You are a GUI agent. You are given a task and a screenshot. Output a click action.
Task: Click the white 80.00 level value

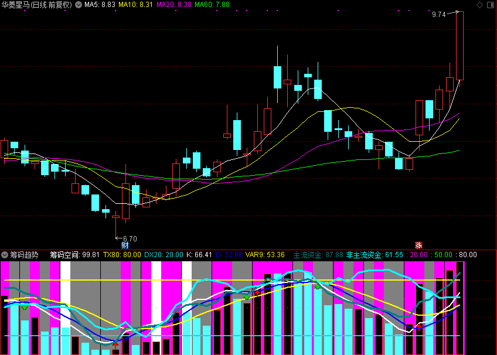(468, 255)
